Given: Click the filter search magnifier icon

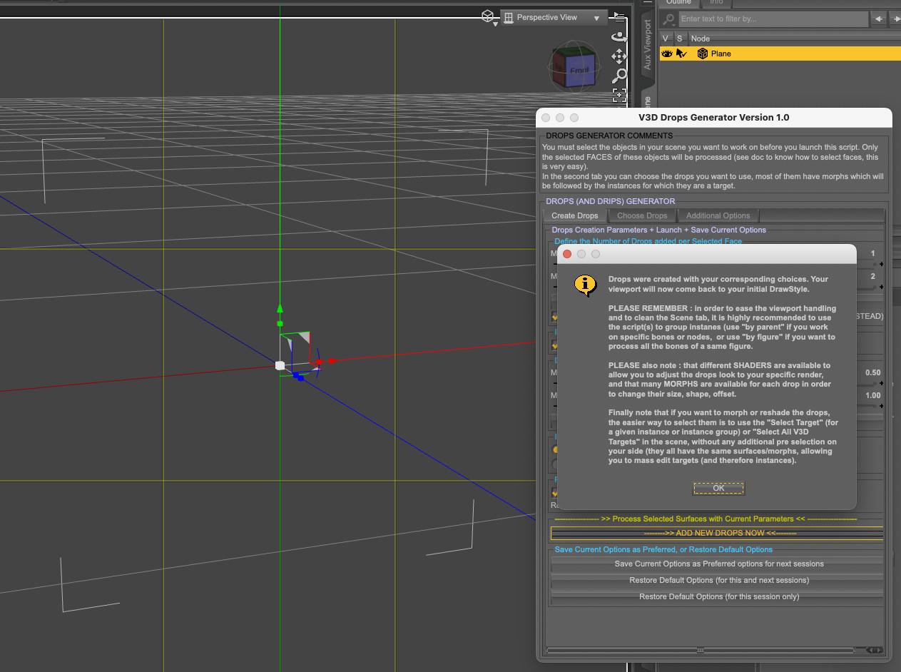Looking at the screenshot, I should [669, 19].
